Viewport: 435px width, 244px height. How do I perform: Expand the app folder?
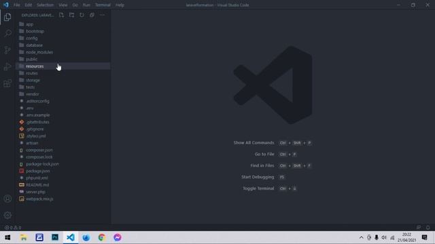pyautogui.click(x=63, y=24)
